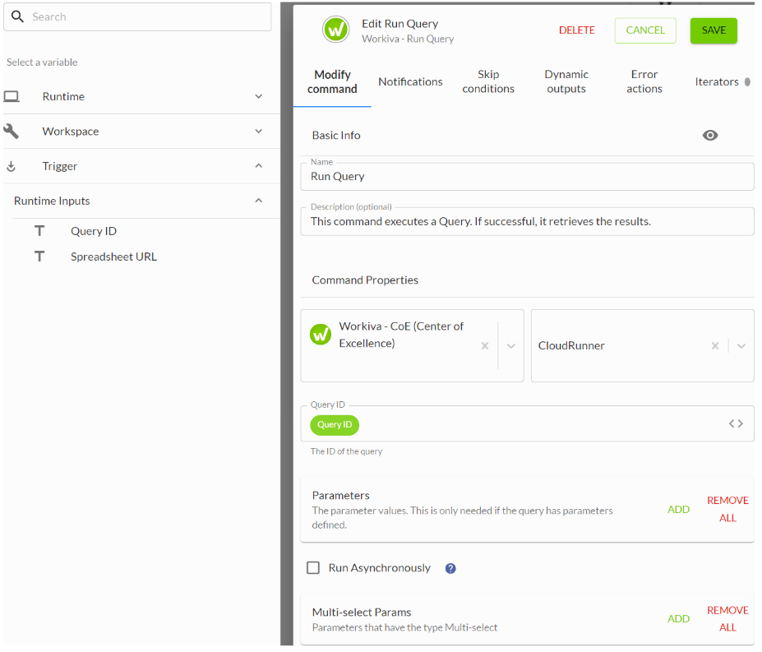Toggle Basic Info visibility eye icon
This screenshot has width=762, height=652.
click(710, 136)
